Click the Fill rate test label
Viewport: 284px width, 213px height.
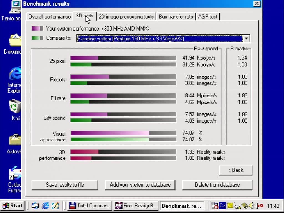(58, 98)
